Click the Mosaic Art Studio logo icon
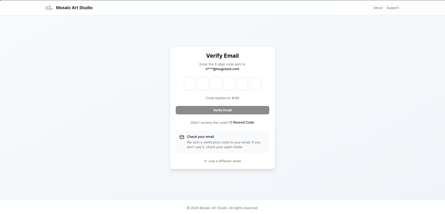445x214 pixels. click(49, 8)
